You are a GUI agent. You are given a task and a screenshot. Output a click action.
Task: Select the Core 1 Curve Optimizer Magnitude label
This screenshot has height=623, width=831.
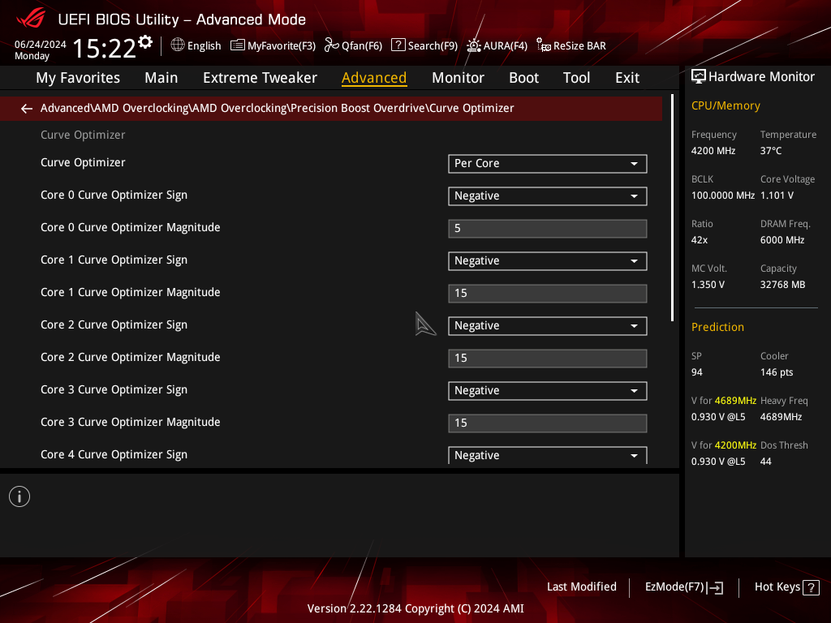(131, 292)
